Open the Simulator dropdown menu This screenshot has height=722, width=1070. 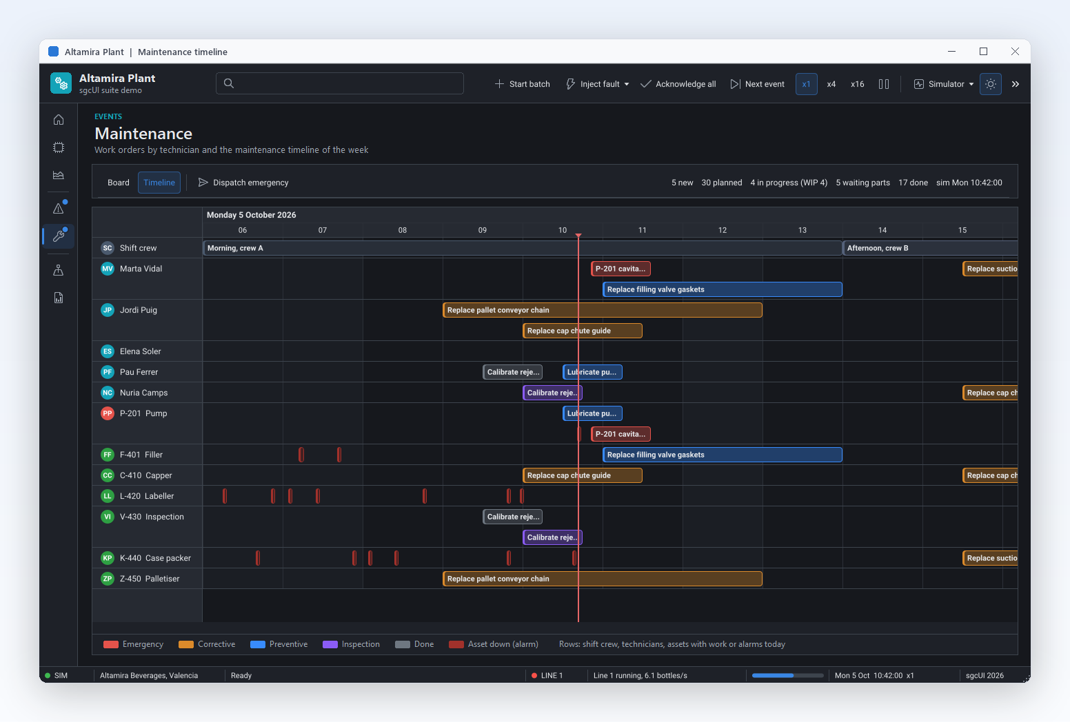(944, 84)
